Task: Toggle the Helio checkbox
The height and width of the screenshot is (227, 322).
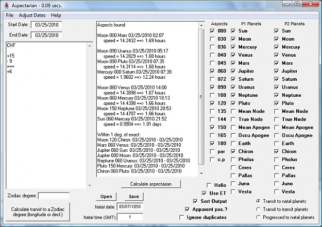Action: tap(209, 185)
